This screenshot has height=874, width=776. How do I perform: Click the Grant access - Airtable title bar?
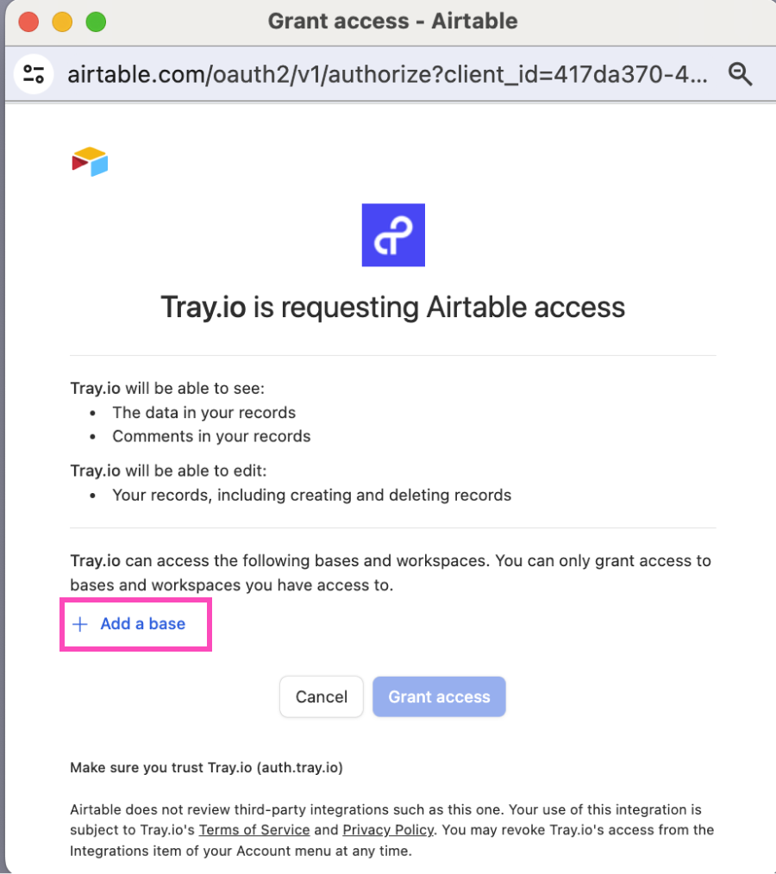(x=393, y=22)
